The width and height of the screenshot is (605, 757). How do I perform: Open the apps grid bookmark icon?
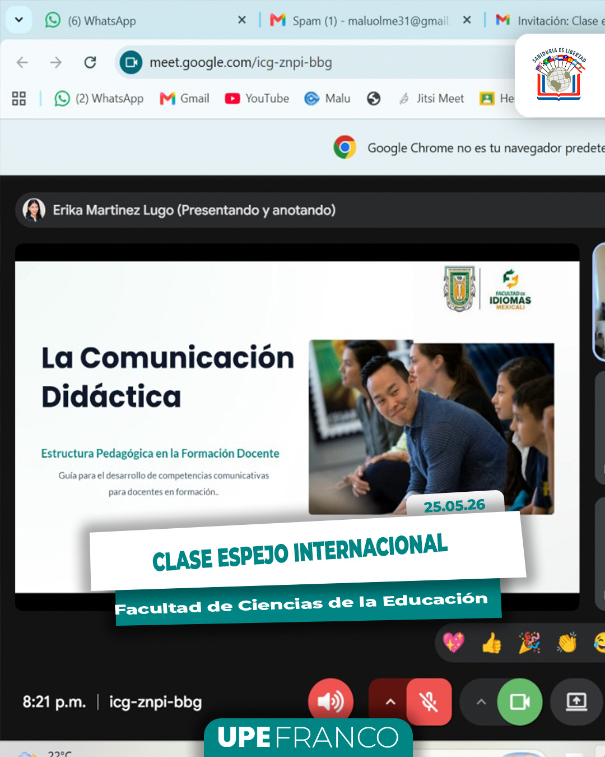19,99
